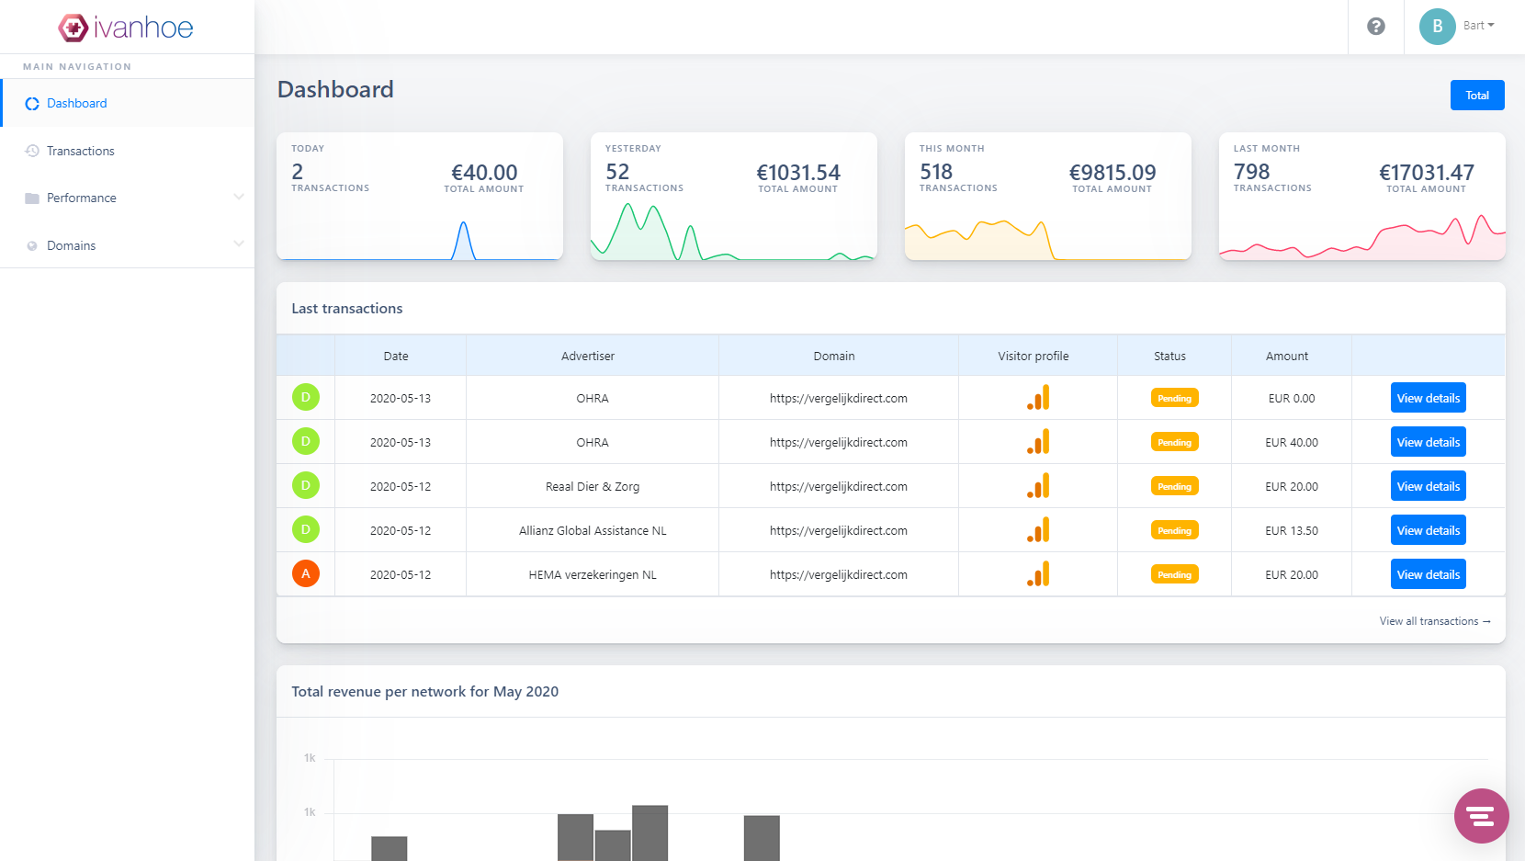This screenshot has width=1525, height=861.
Task: Open the help question mark icon
Action: point(1375,27)
